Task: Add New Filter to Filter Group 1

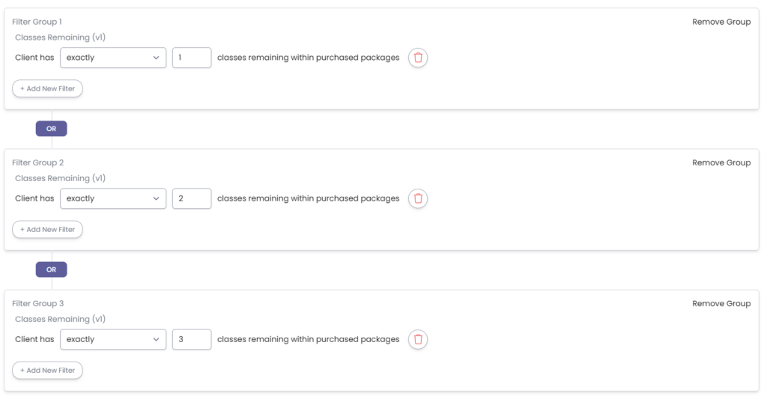Action: [x=47, y=88]
